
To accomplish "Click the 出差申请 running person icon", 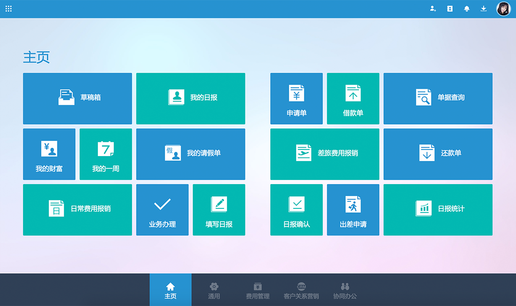I will [x=353, y=204].
